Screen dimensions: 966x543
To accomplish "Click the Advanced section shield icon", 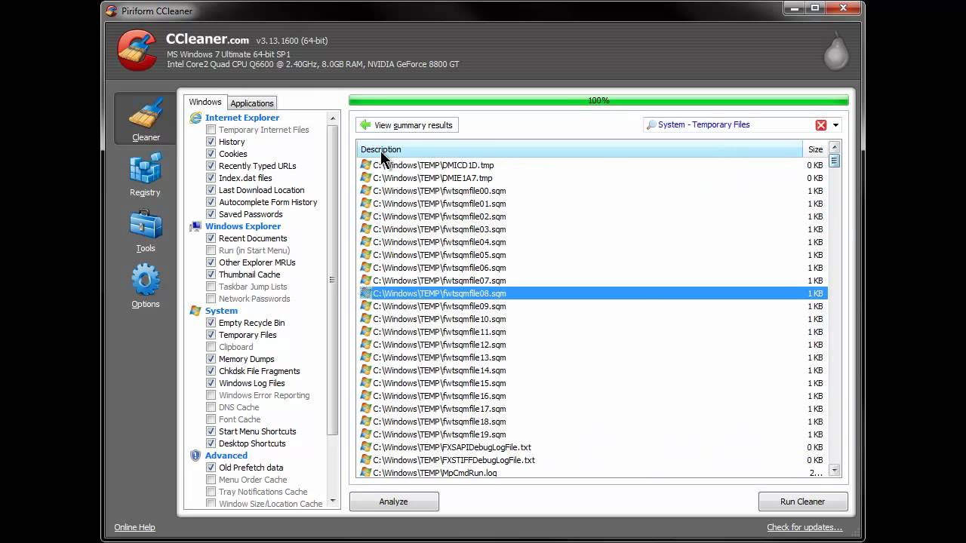I will [x=195, y=456].
